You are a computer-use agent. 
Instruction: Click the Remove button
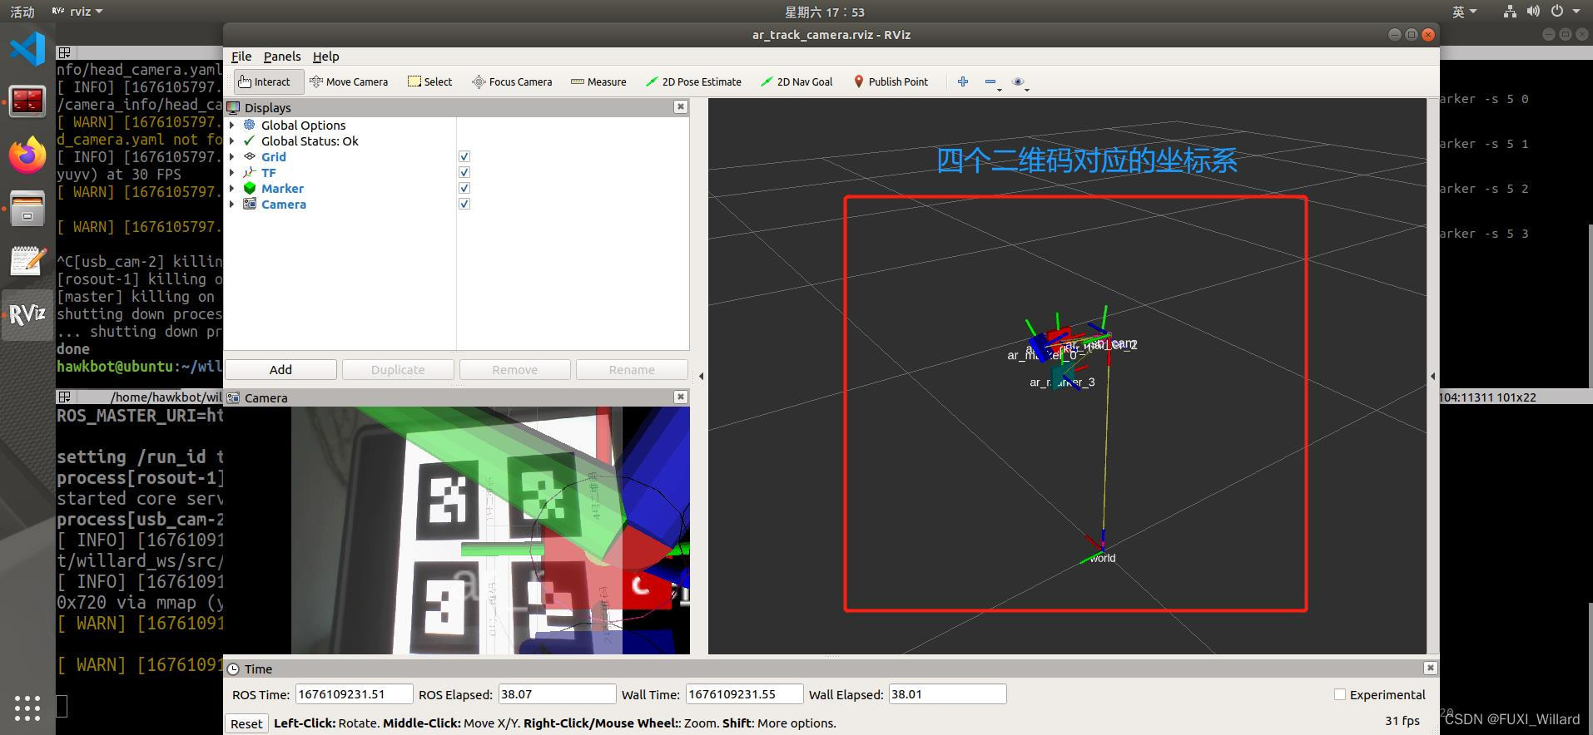tap(514, 369)
